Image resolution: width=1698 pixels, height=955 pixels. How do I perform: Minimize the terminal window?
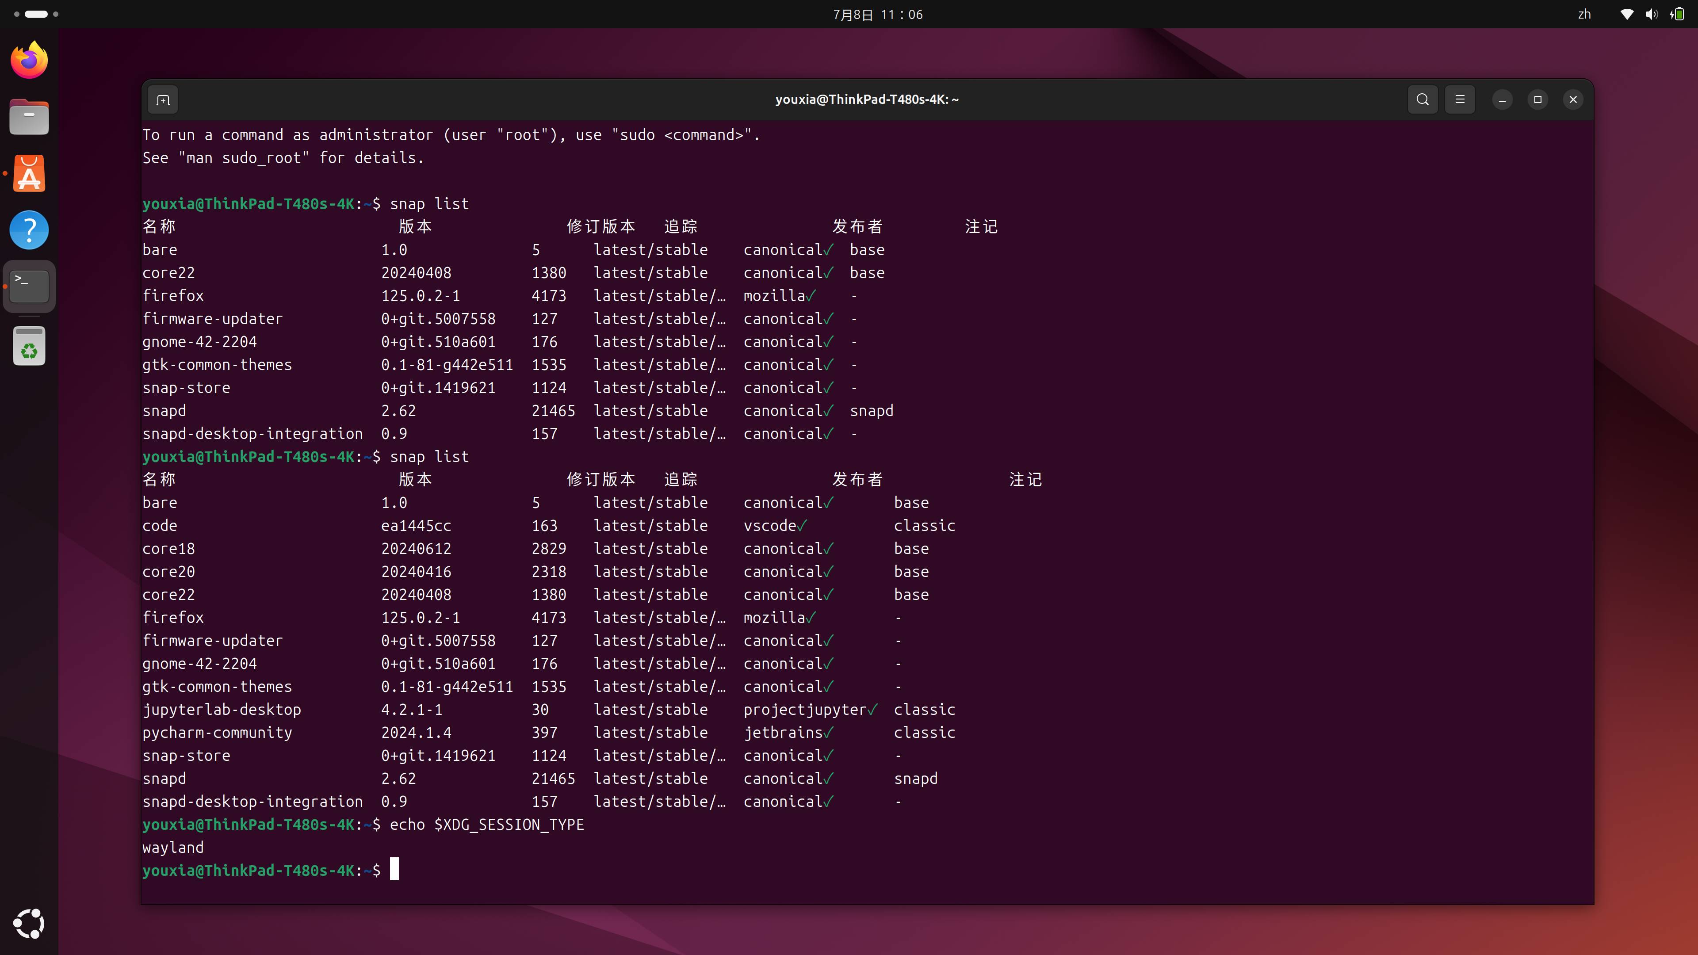1502,99
